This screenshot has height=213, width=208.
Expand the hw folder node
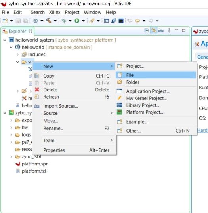(11, 127)
